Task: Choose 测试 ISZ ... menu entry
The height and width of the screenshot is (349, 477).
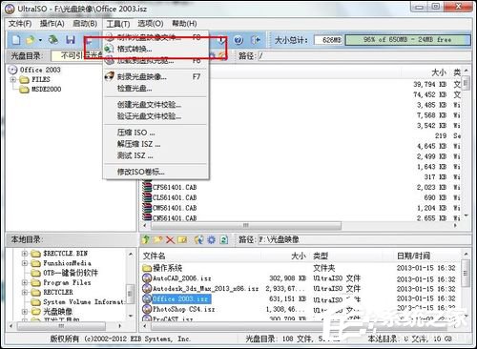Action: pyautogui.click(x=156, y=155)
